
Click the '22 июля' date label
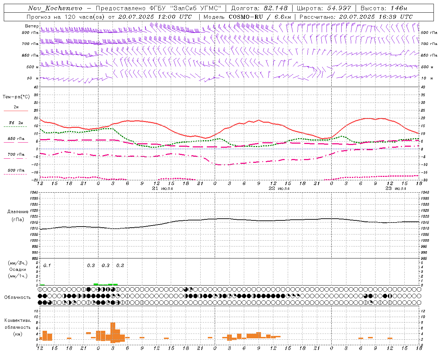(x=279, y=189)
